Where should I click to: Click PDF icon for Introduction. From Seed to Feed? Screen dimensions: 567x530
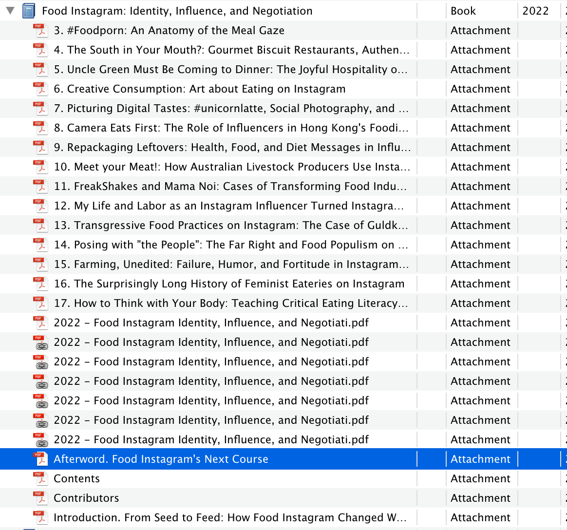click(40, 518)
